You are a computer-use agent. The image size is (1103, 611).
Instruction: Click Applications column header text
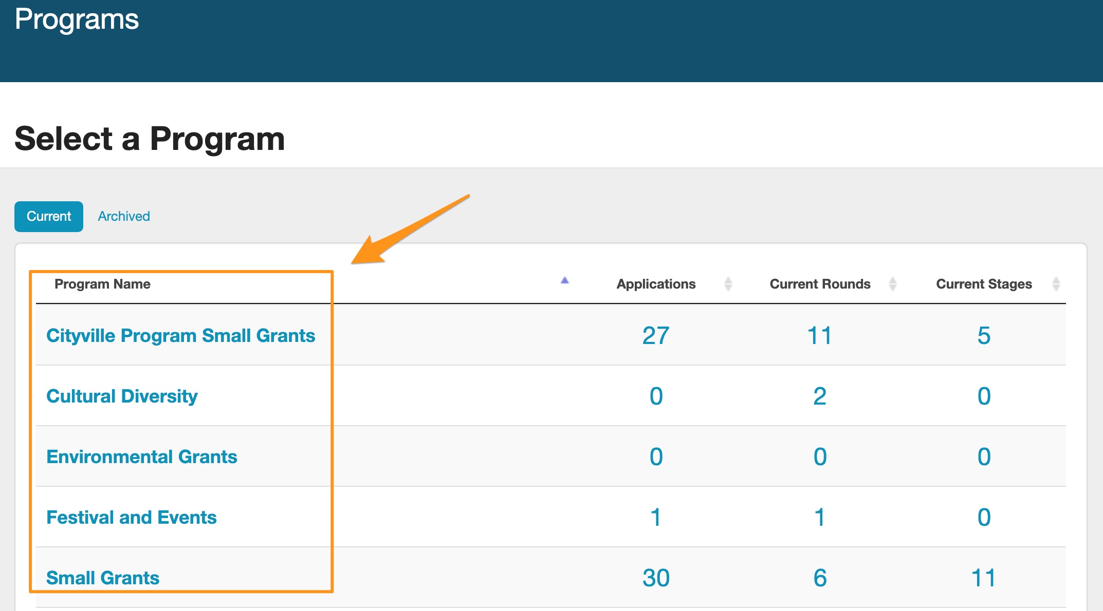pos(656,284)
